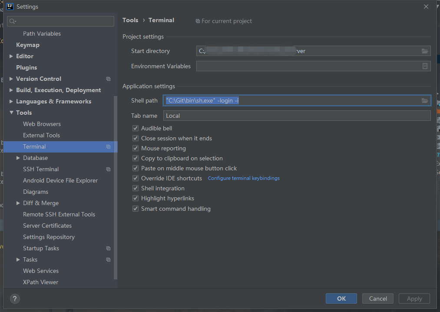Open the Plugins settings page
This screenshot has width=440, height=312.
26,67
